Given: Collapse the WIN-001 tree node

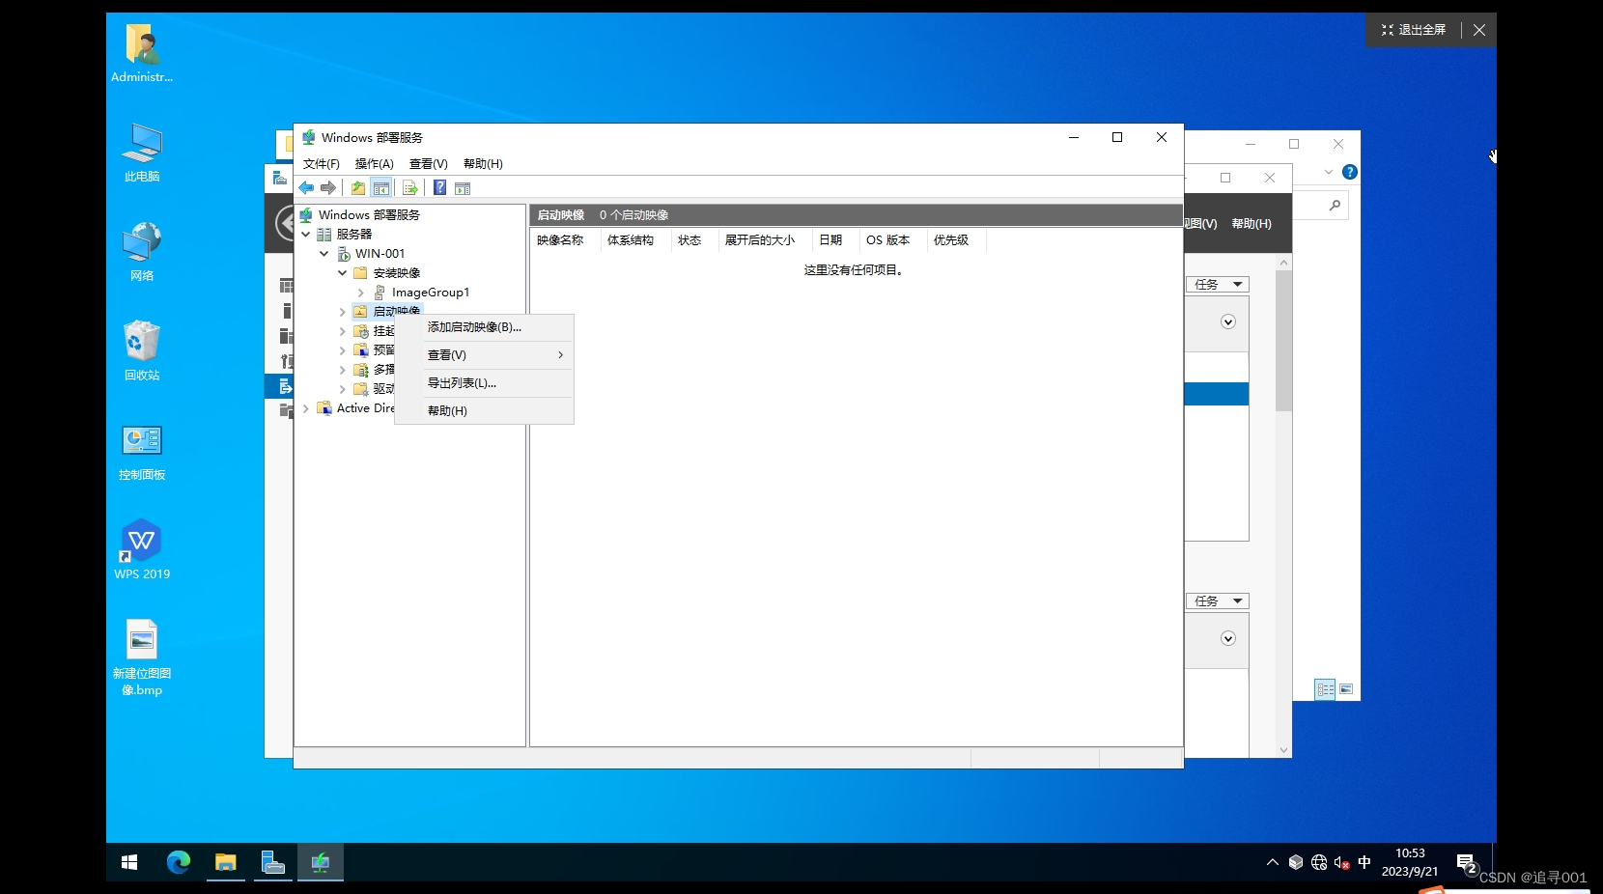Looking at the screenshot, I should (324, 253).
